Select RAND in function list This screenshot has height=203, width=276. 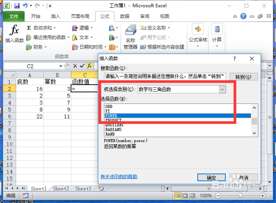[178, 134]
